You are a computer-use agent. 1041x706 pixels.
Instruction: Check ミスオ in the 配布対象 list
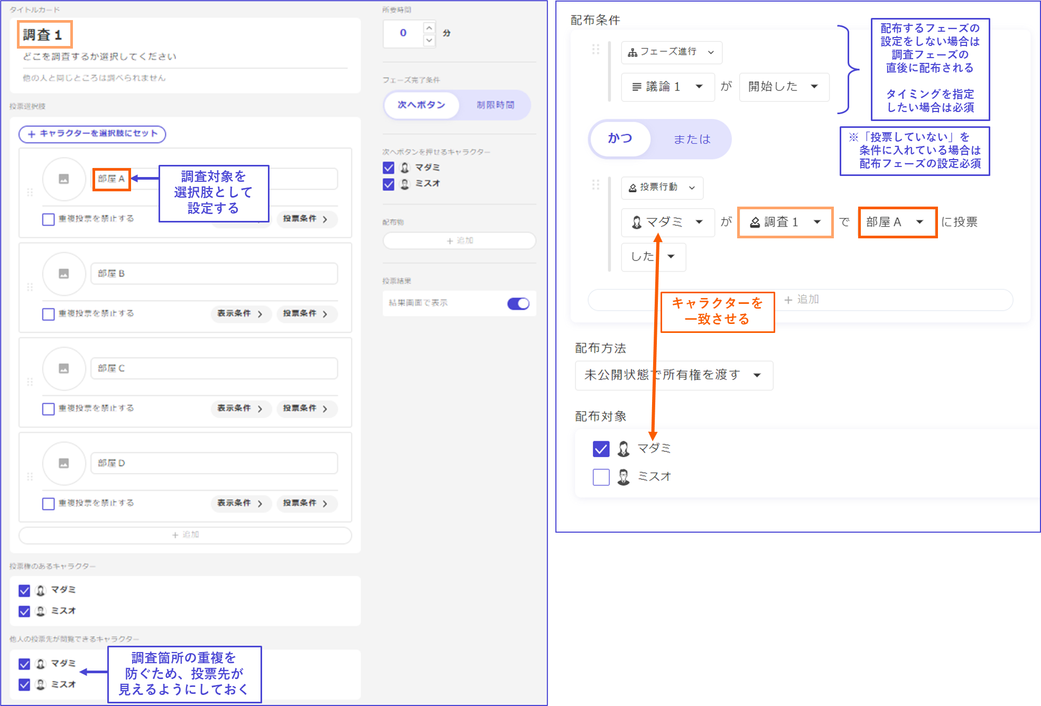point(601,477)
